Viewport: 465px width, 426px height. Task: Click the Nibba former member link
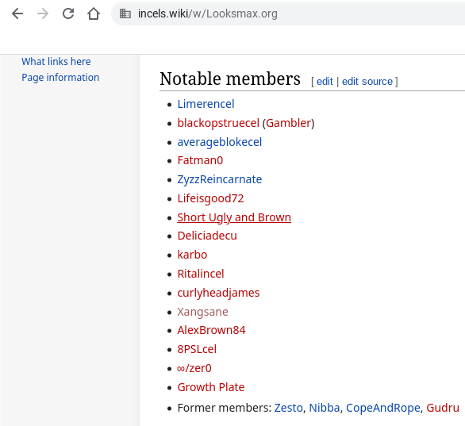(324, 408)
